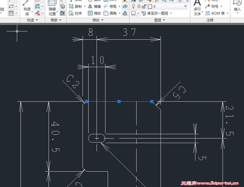Toggle the layer lock padlock icon
244x187 pixels.
click(143, 6)
